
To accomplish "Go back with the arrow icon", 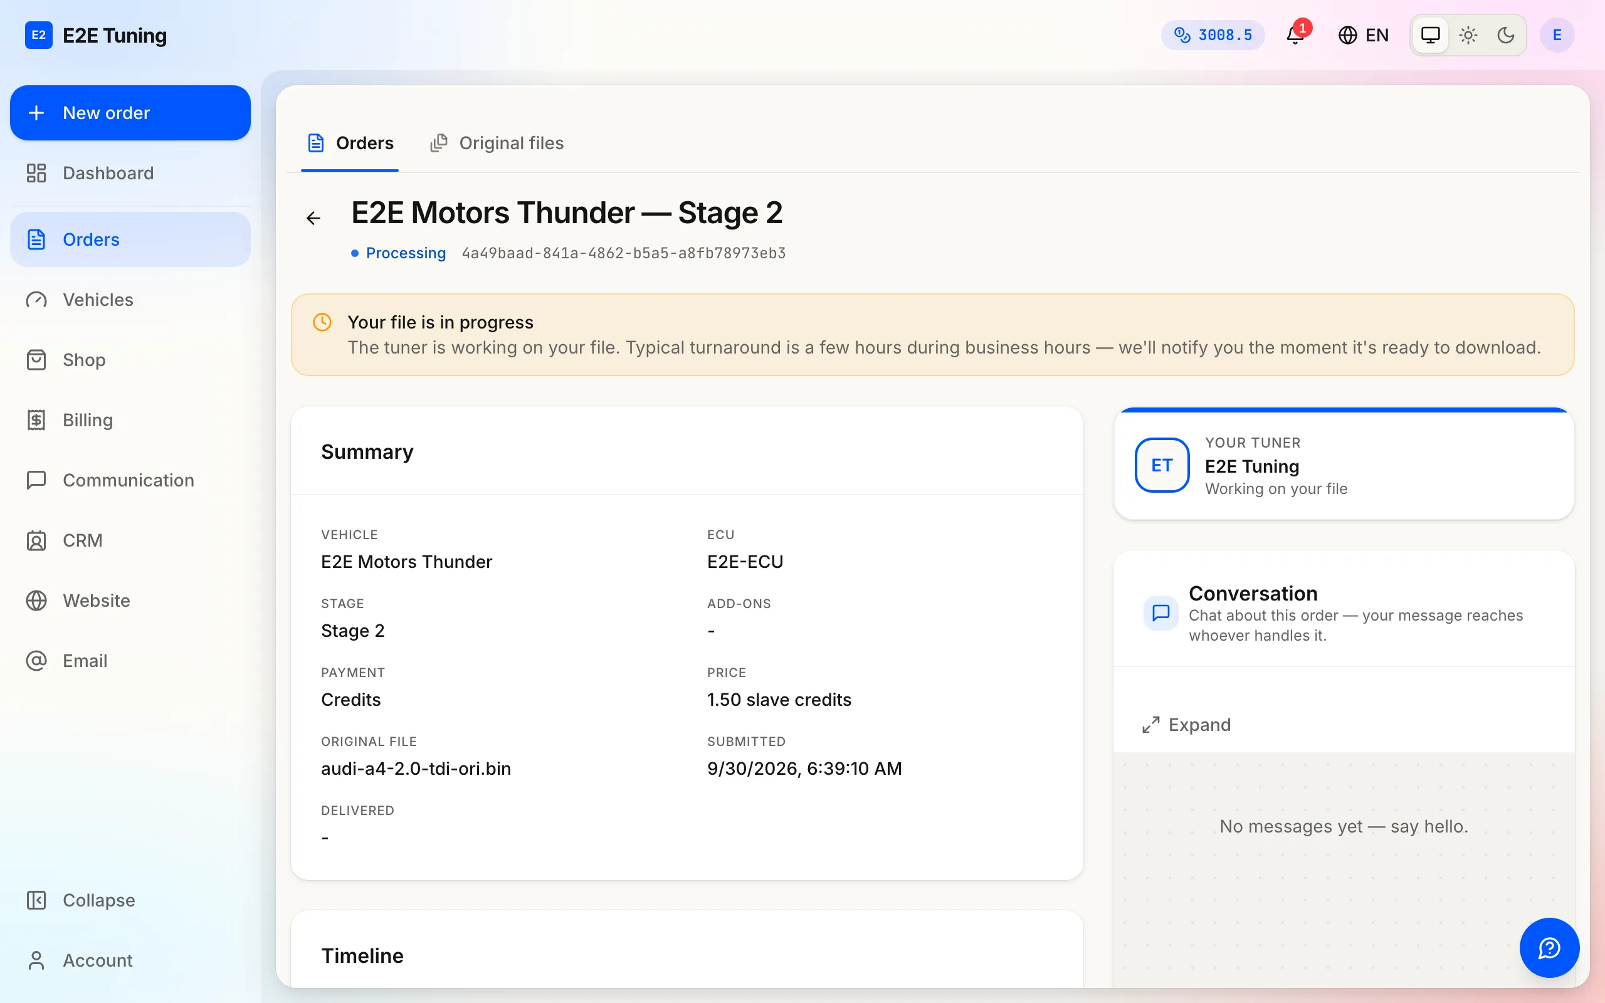I will click(313, 218).
